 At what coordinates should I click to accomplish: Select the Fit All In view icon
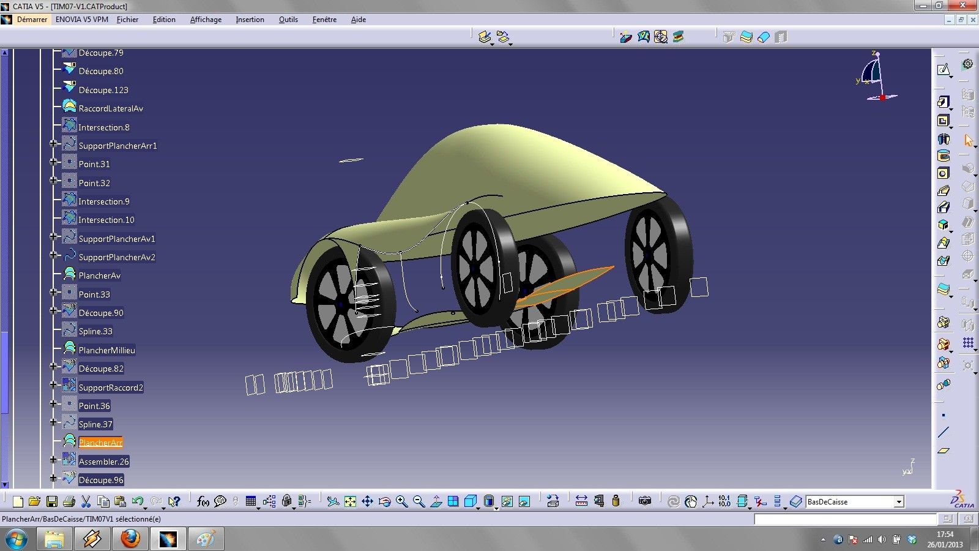pos(350,502)
